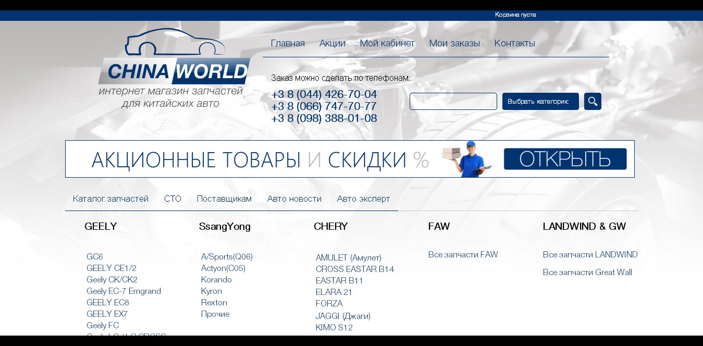Open 'Все запчасти LANDWIND' link
This screenshot has height=346, width=703.
[590, 255]
